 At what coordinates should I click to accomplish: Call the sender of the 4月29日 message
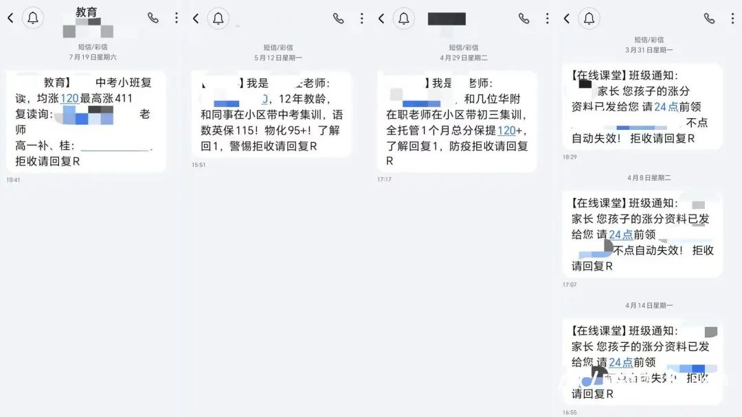pos(524,19)
